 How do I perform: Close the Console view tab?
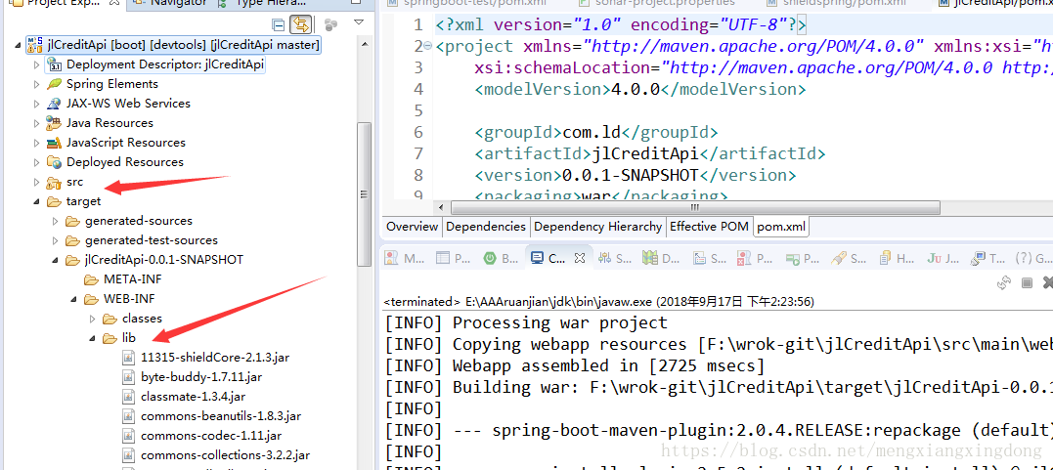point(580,257)
